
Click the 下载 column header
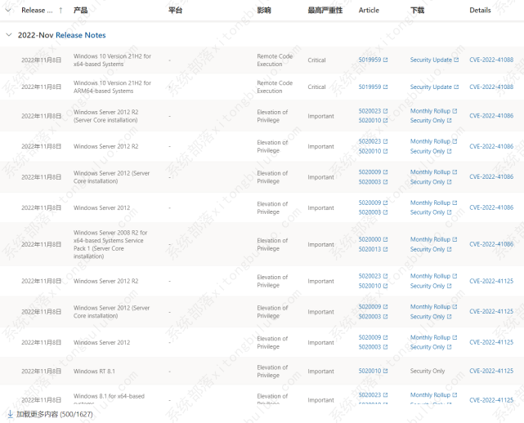pos(417,11)
